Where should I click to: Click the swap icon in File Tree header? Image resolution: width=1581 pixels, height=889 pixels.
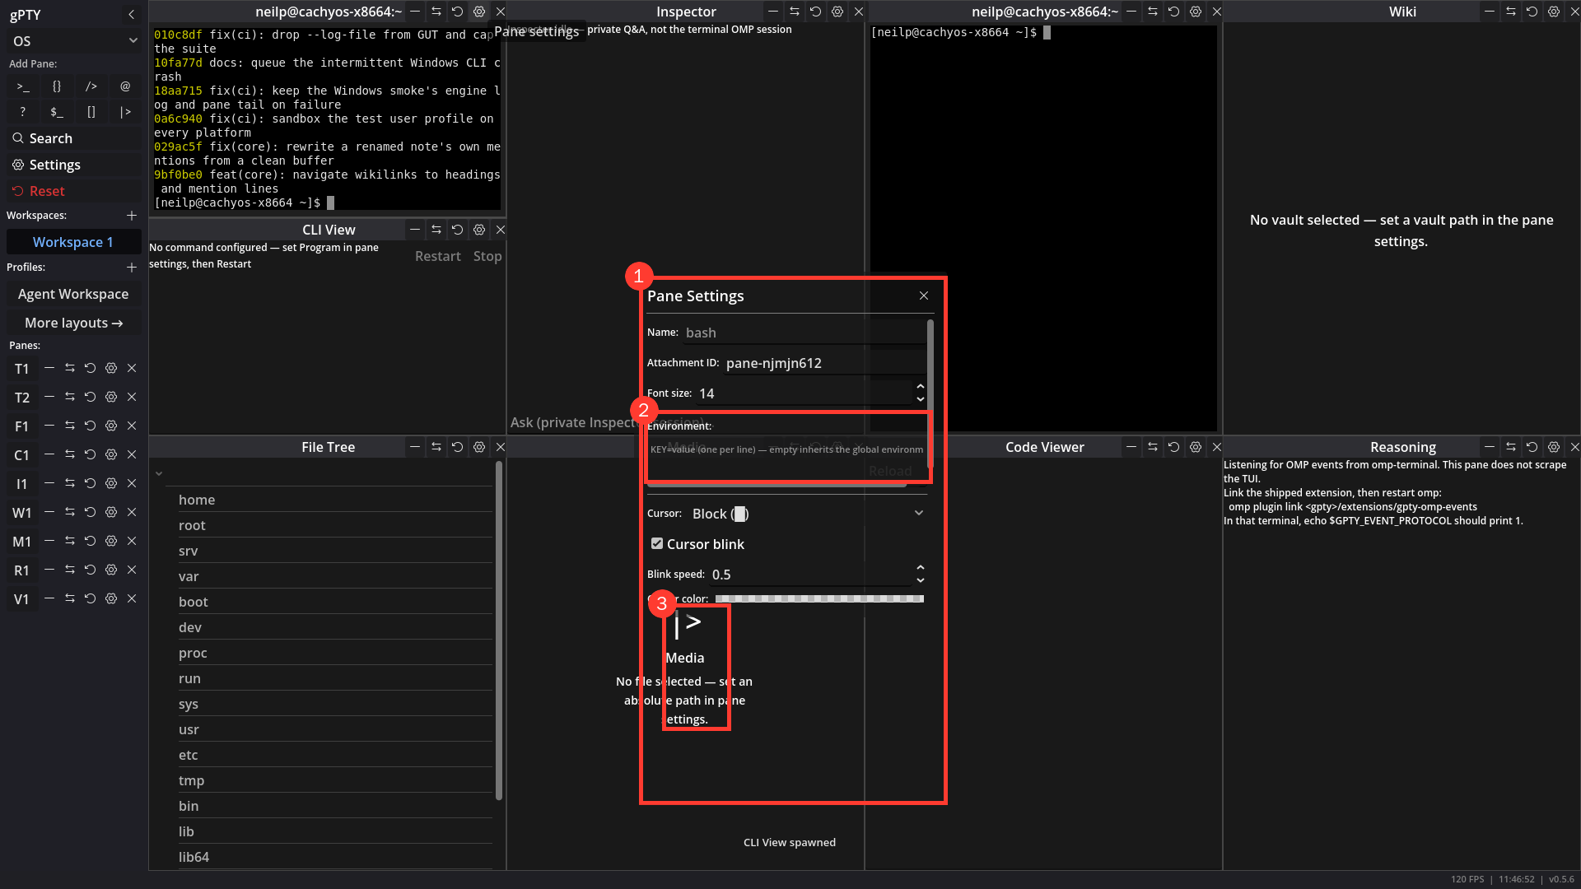pyautogui.click(x=436, y=447)
